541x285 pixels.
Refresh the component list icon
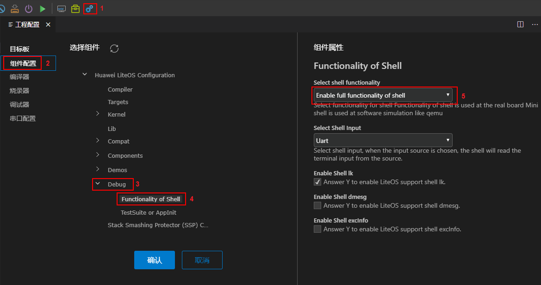pyautogui.click(x=114, y=49)
